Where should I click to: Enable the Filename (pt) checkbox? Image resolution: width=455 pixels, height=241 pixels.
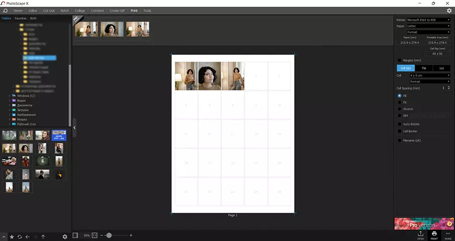[x=399, y=140]
